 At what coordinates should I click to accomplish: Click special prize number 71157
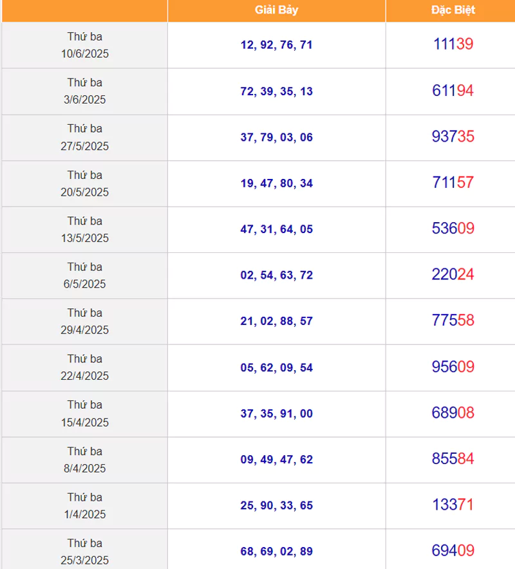click(x=453, y=182)
